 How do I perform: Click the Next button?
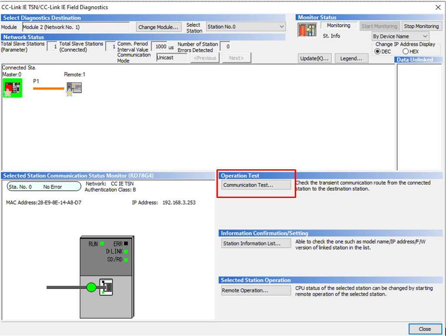(236, 58)
